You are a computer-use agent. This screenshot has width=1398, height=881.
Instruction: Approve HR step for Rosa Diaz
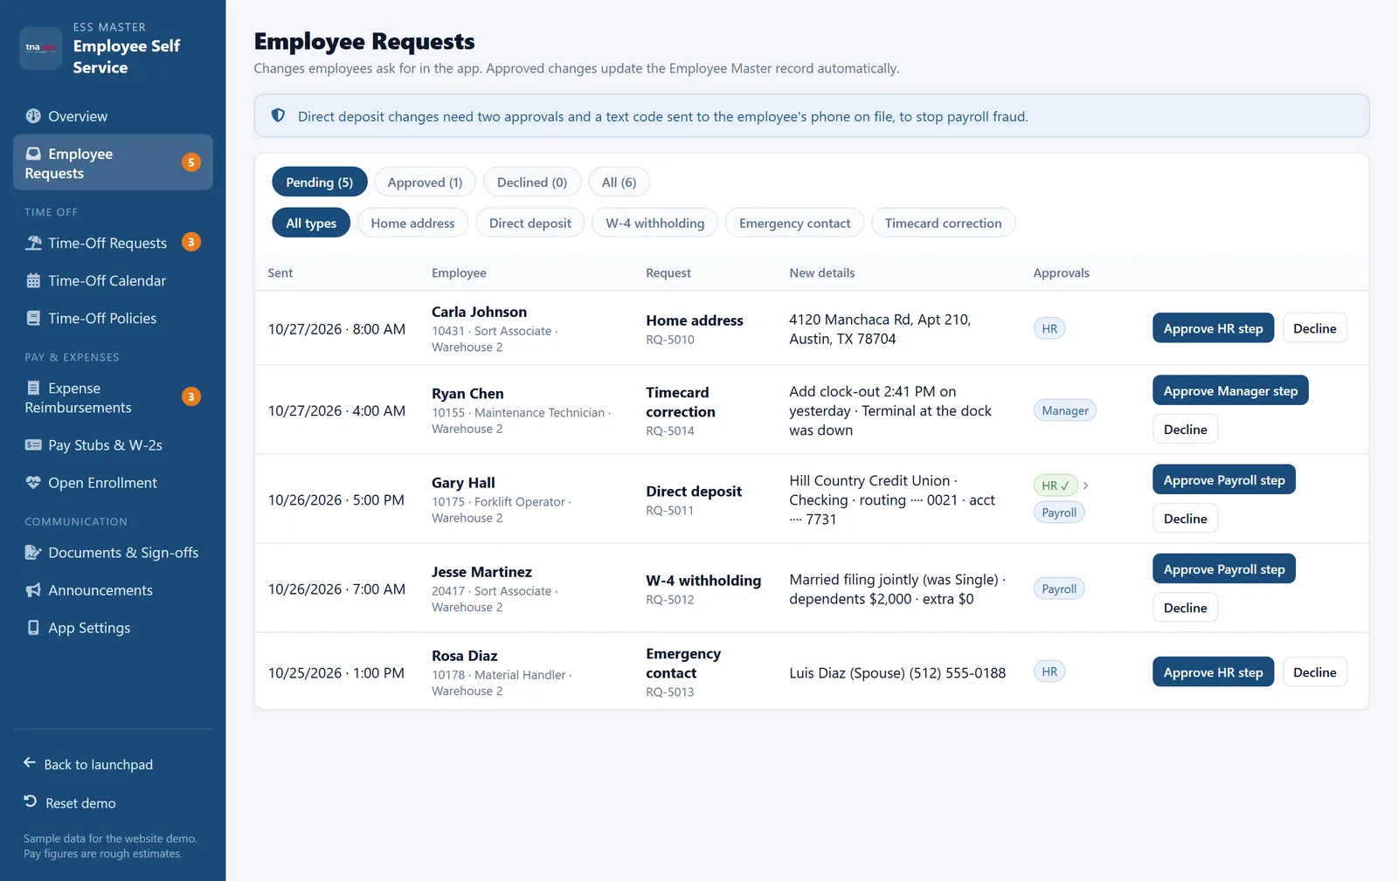pos(1213,672)
